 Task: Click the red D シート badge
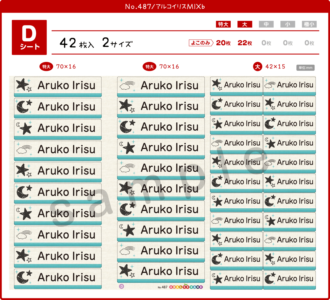click(x=29, y=37)
